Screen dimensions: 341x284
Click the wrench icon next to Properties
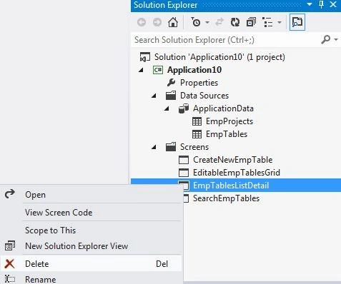[171, 83]
